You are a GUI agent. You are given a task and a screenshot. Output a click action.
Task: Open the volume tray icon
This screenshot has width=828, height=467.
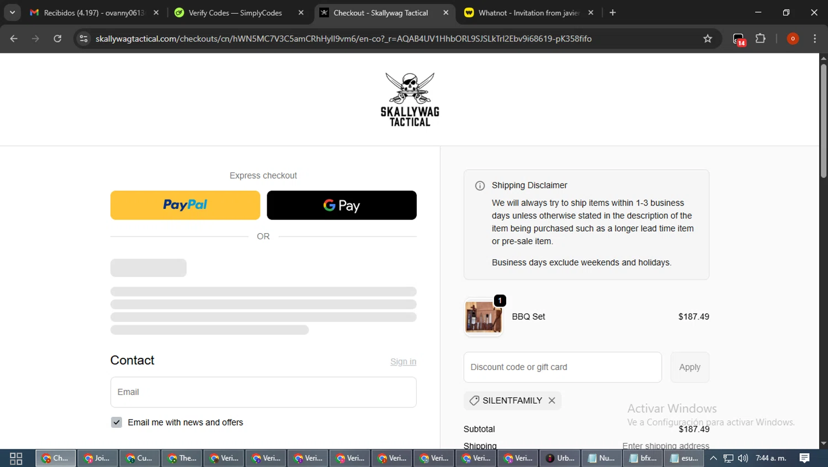pos(743,458)
